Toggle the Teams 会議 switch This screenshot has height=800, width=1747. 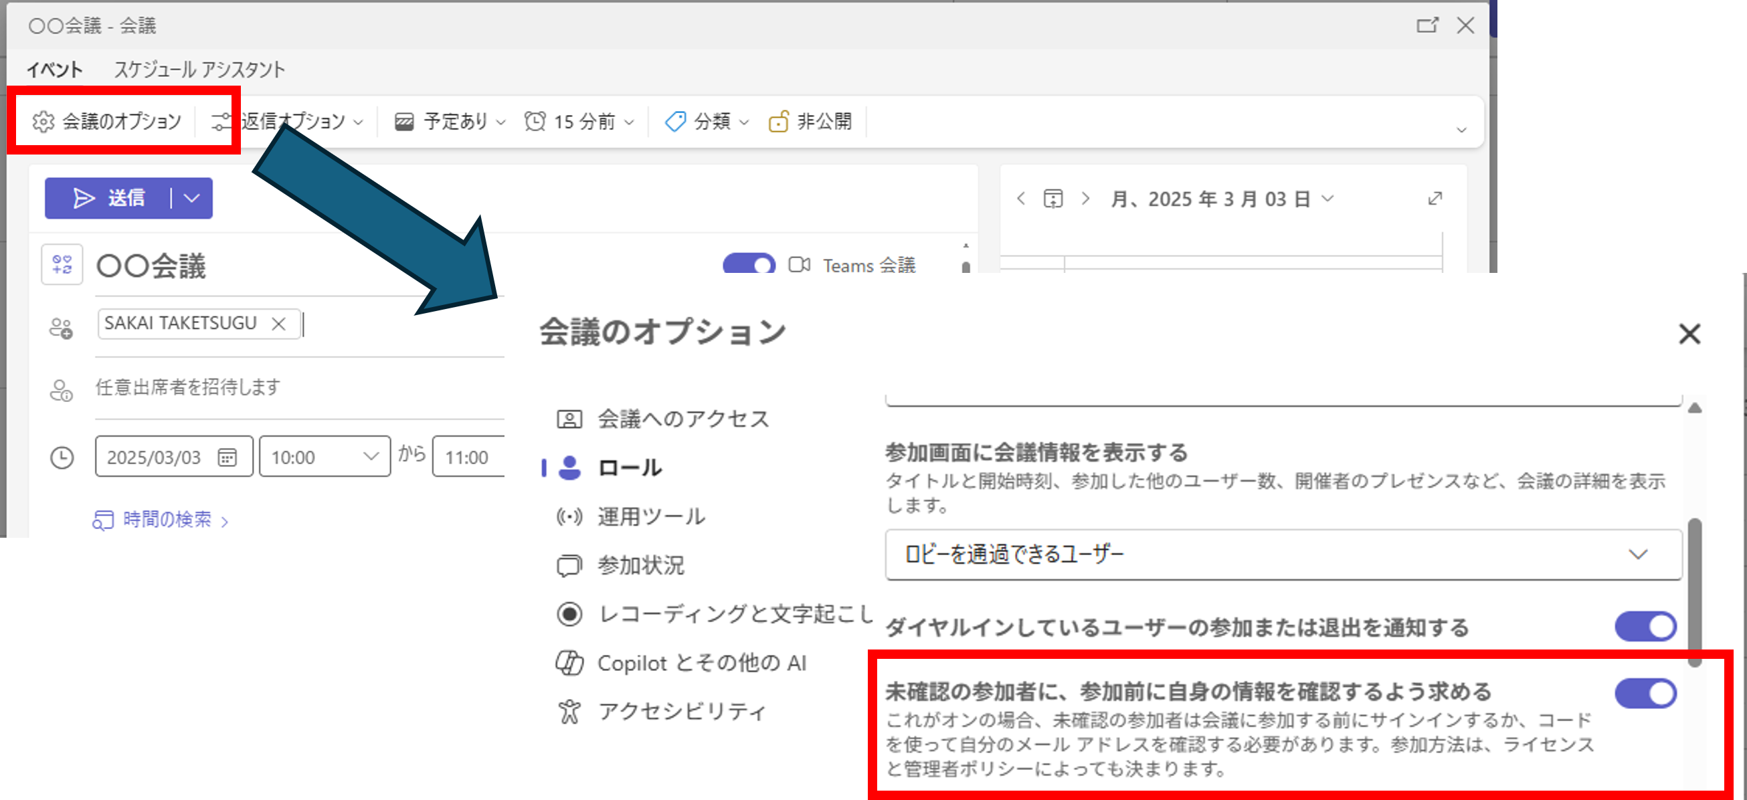(749, 264)
